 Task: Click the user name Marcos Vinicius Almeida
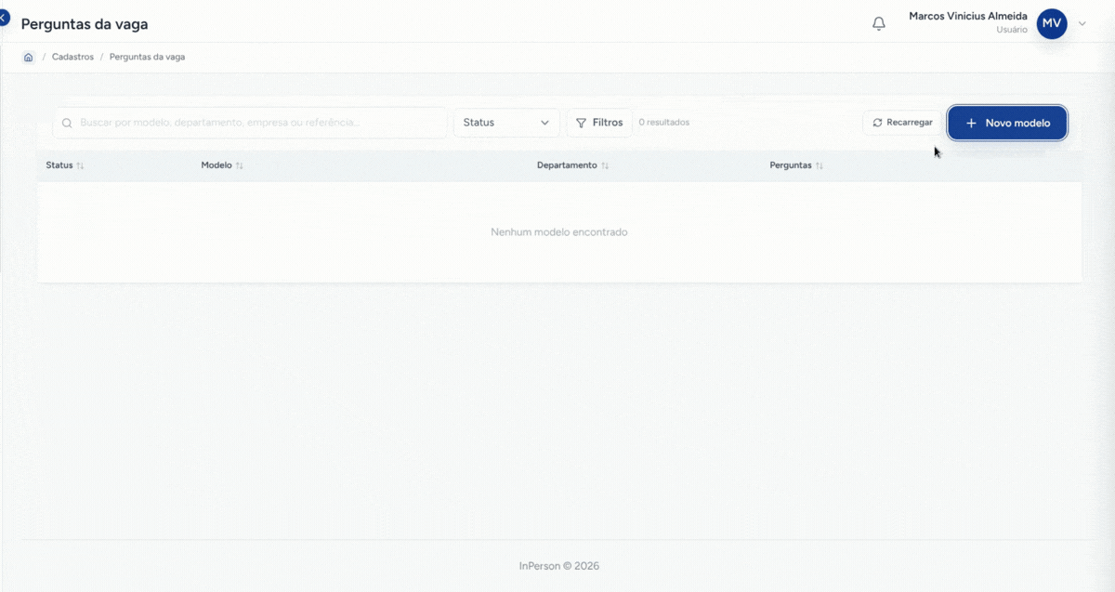[x=968, y=16]
